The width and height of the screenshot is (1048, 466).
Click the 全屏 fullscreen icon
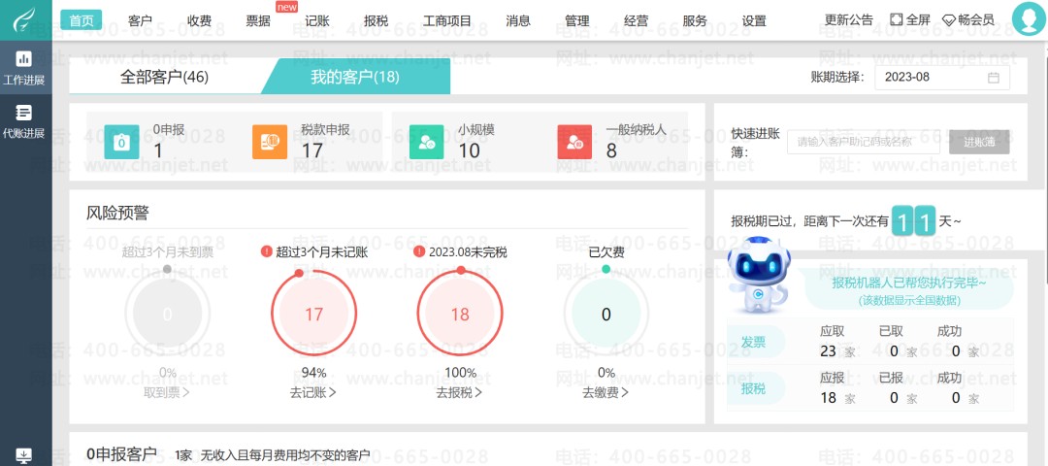897,20
